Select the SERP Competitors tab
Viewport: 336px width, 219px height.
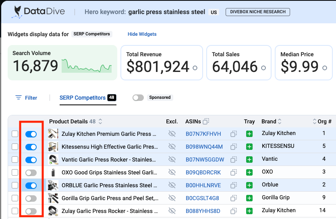(88, 98)
